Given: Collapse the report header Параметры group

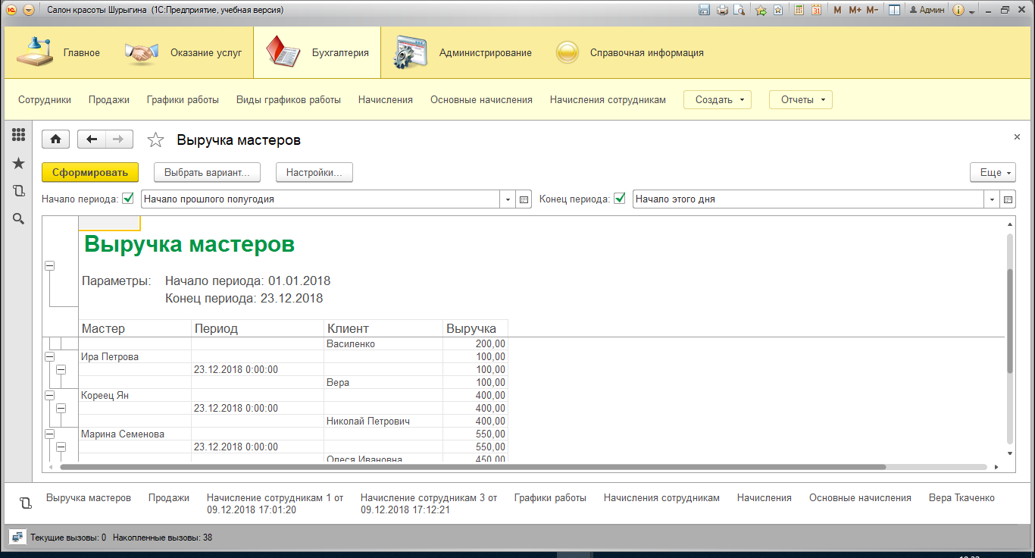Looking at the screenshot, I should [50, 265].
